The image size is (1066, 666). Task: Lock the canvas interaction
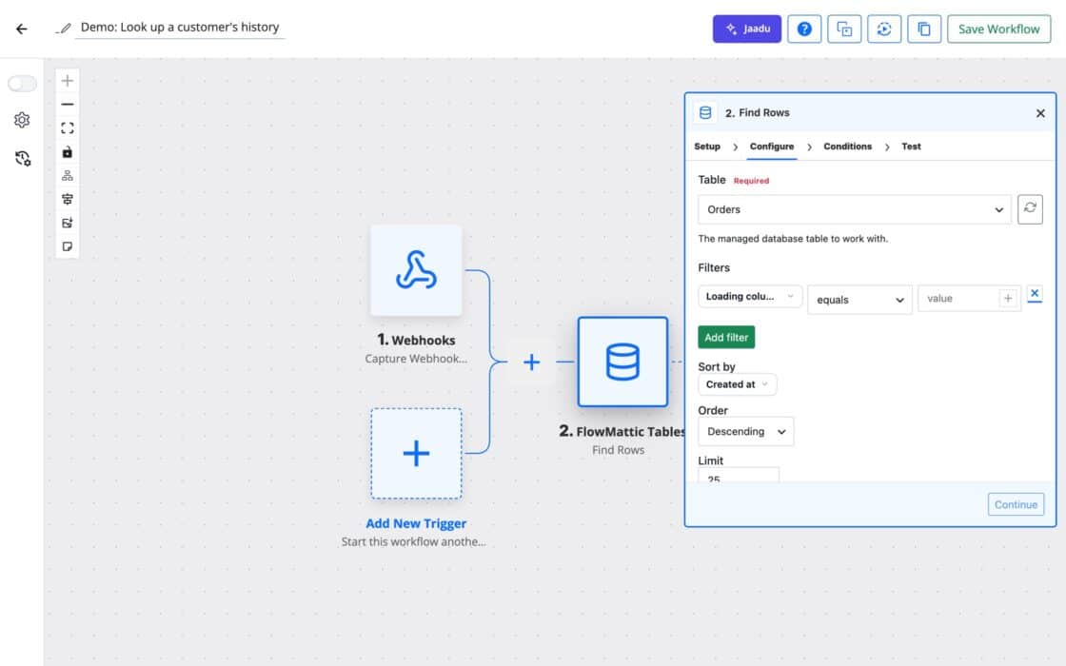click(68, 152)
